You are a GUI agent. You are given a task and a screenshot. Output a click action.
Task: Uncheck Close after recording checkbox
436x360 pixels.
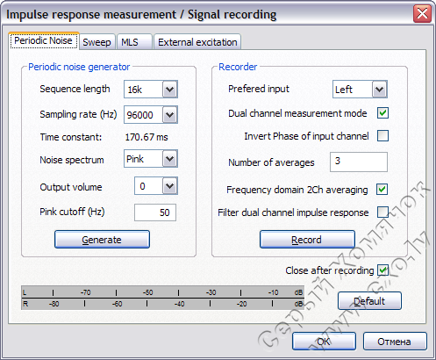pyautogui.click(x=382, y=270)
